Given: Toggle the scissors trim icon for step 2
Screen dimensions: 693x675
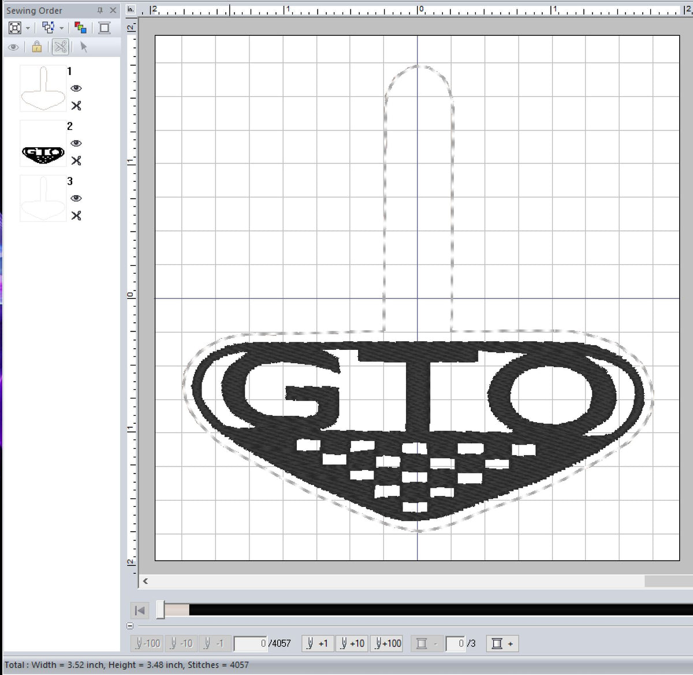Looking at the screenshot, I should 76,161.
